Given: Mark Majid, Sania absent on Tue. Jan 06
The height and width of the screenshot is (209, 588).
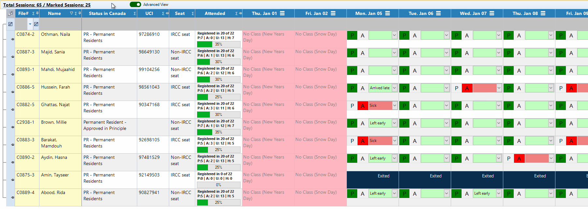Looking at the screenshot, I should 415,53.
